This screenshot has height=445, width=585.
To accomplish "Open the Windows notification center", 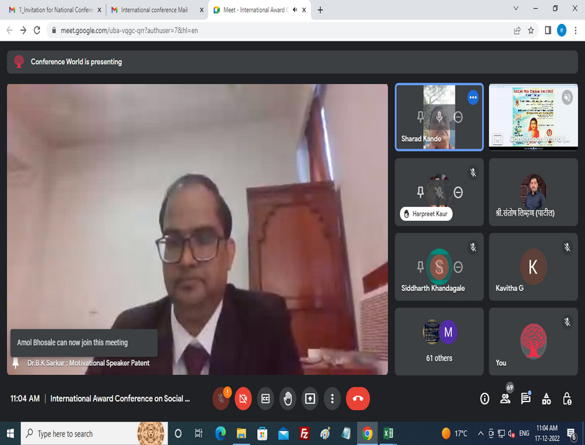I will coord(572,433).
